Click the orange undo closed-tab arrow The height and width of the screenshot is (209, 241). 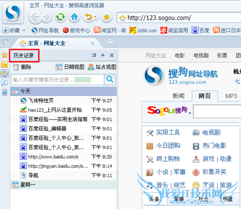pyautogui.click(x=88, y=17)
